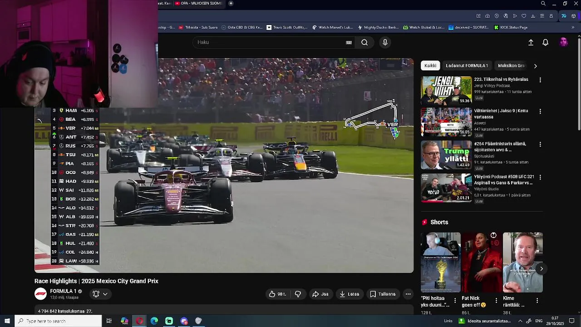581x327 pixels.
Task: Open the Kime ränttää short
Action: point(522,263)
